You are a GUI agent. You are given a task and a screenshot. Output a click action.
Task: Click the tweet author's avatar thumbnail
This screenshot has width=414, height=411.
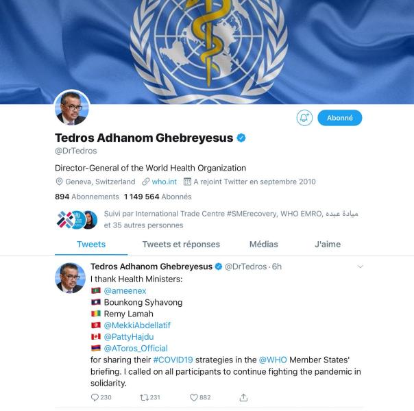point(70,278)
